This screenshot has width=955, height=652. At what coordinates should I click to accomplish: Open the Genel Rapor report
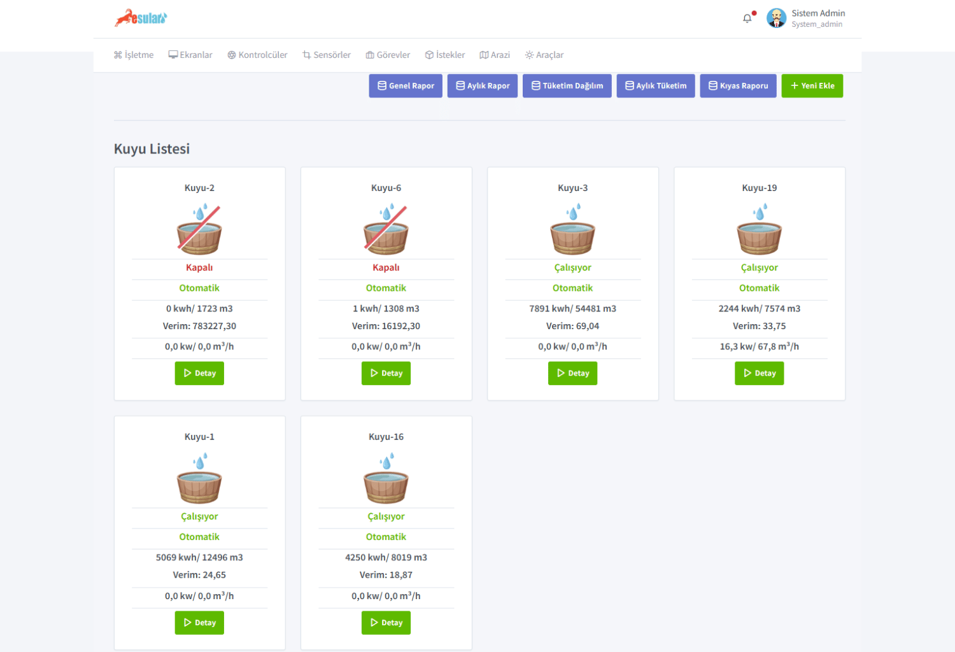[x=406, y=86]
